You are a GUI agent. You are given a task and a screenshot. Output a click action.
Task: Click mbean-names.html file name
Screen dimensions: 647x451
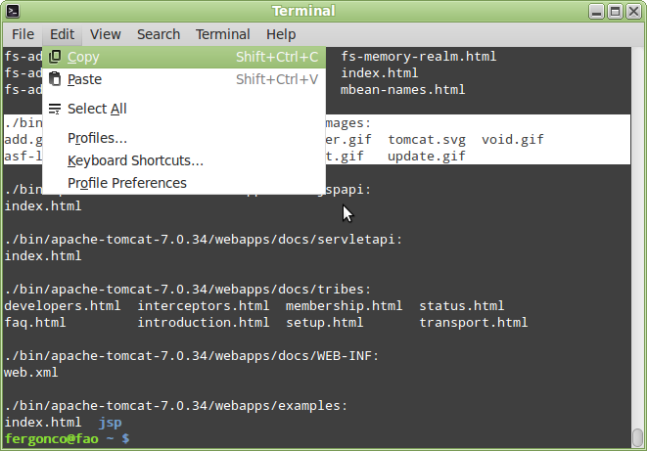pos(402,89)
